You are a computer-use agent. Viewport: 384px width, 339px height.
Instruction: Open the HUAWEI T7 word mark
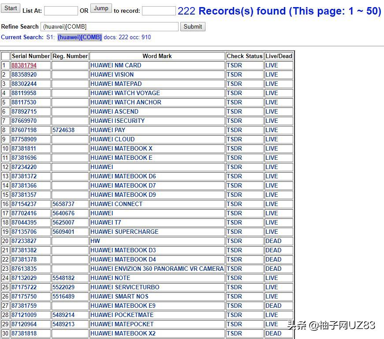(x=105, y=223)
